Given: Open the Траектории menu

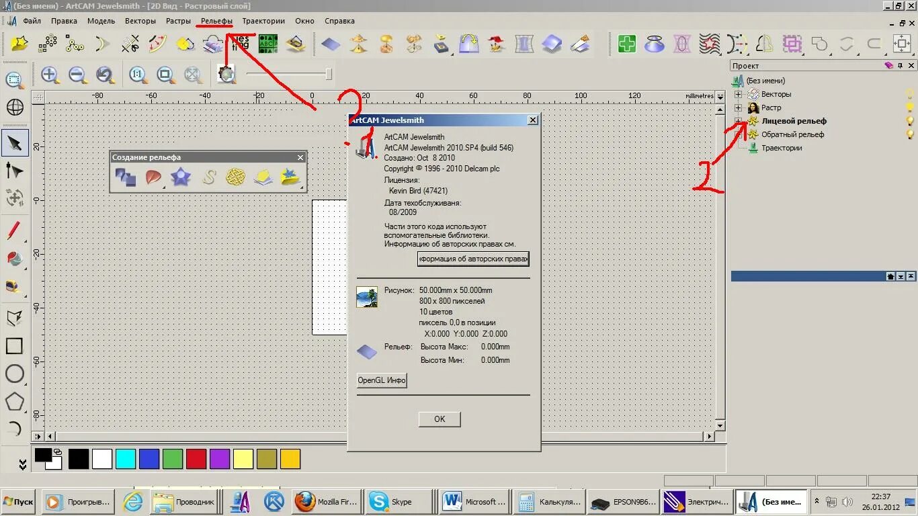Looking at the screenshot, I should (263, 21).
